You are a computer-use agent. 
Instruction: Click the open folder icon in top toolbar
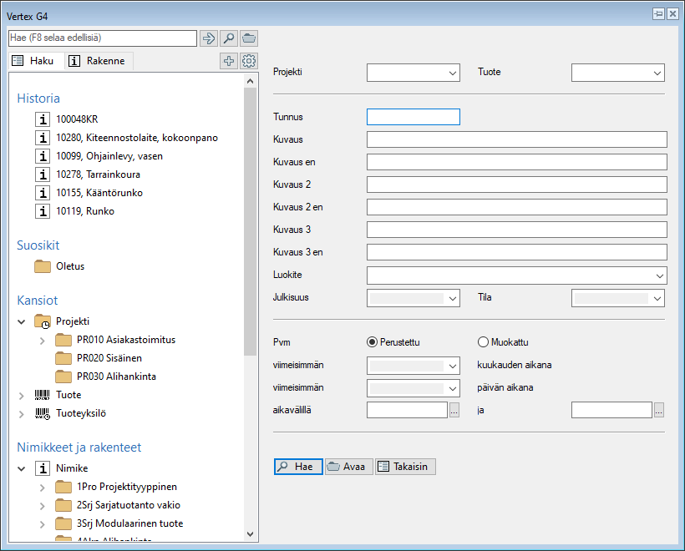pos(249,38)
